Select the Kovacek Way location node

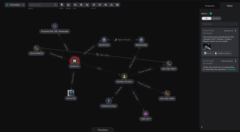[x=55, y=26]
